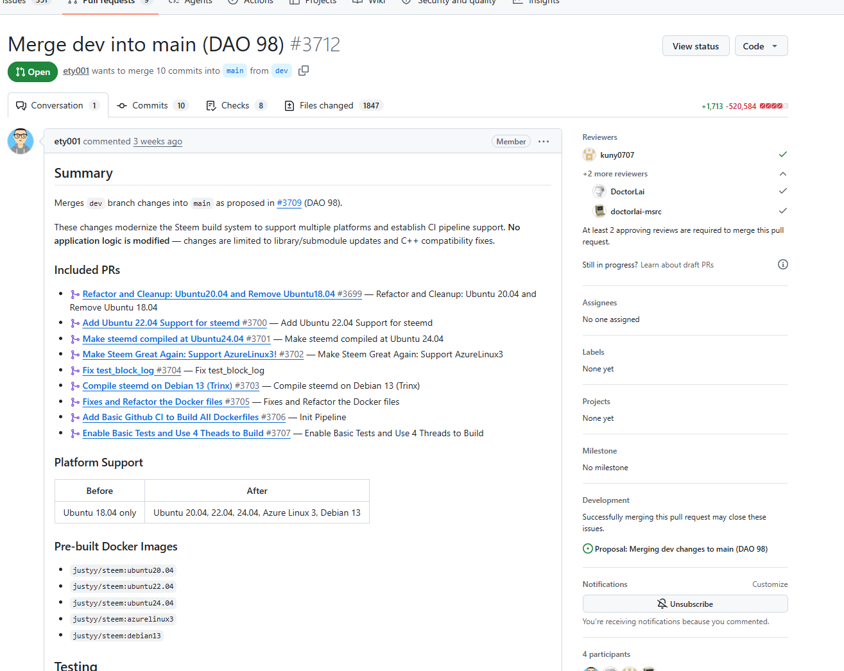This screenshot has height=671, width=844.
Task: Open the #3709 proposal link
Action: 289,203
